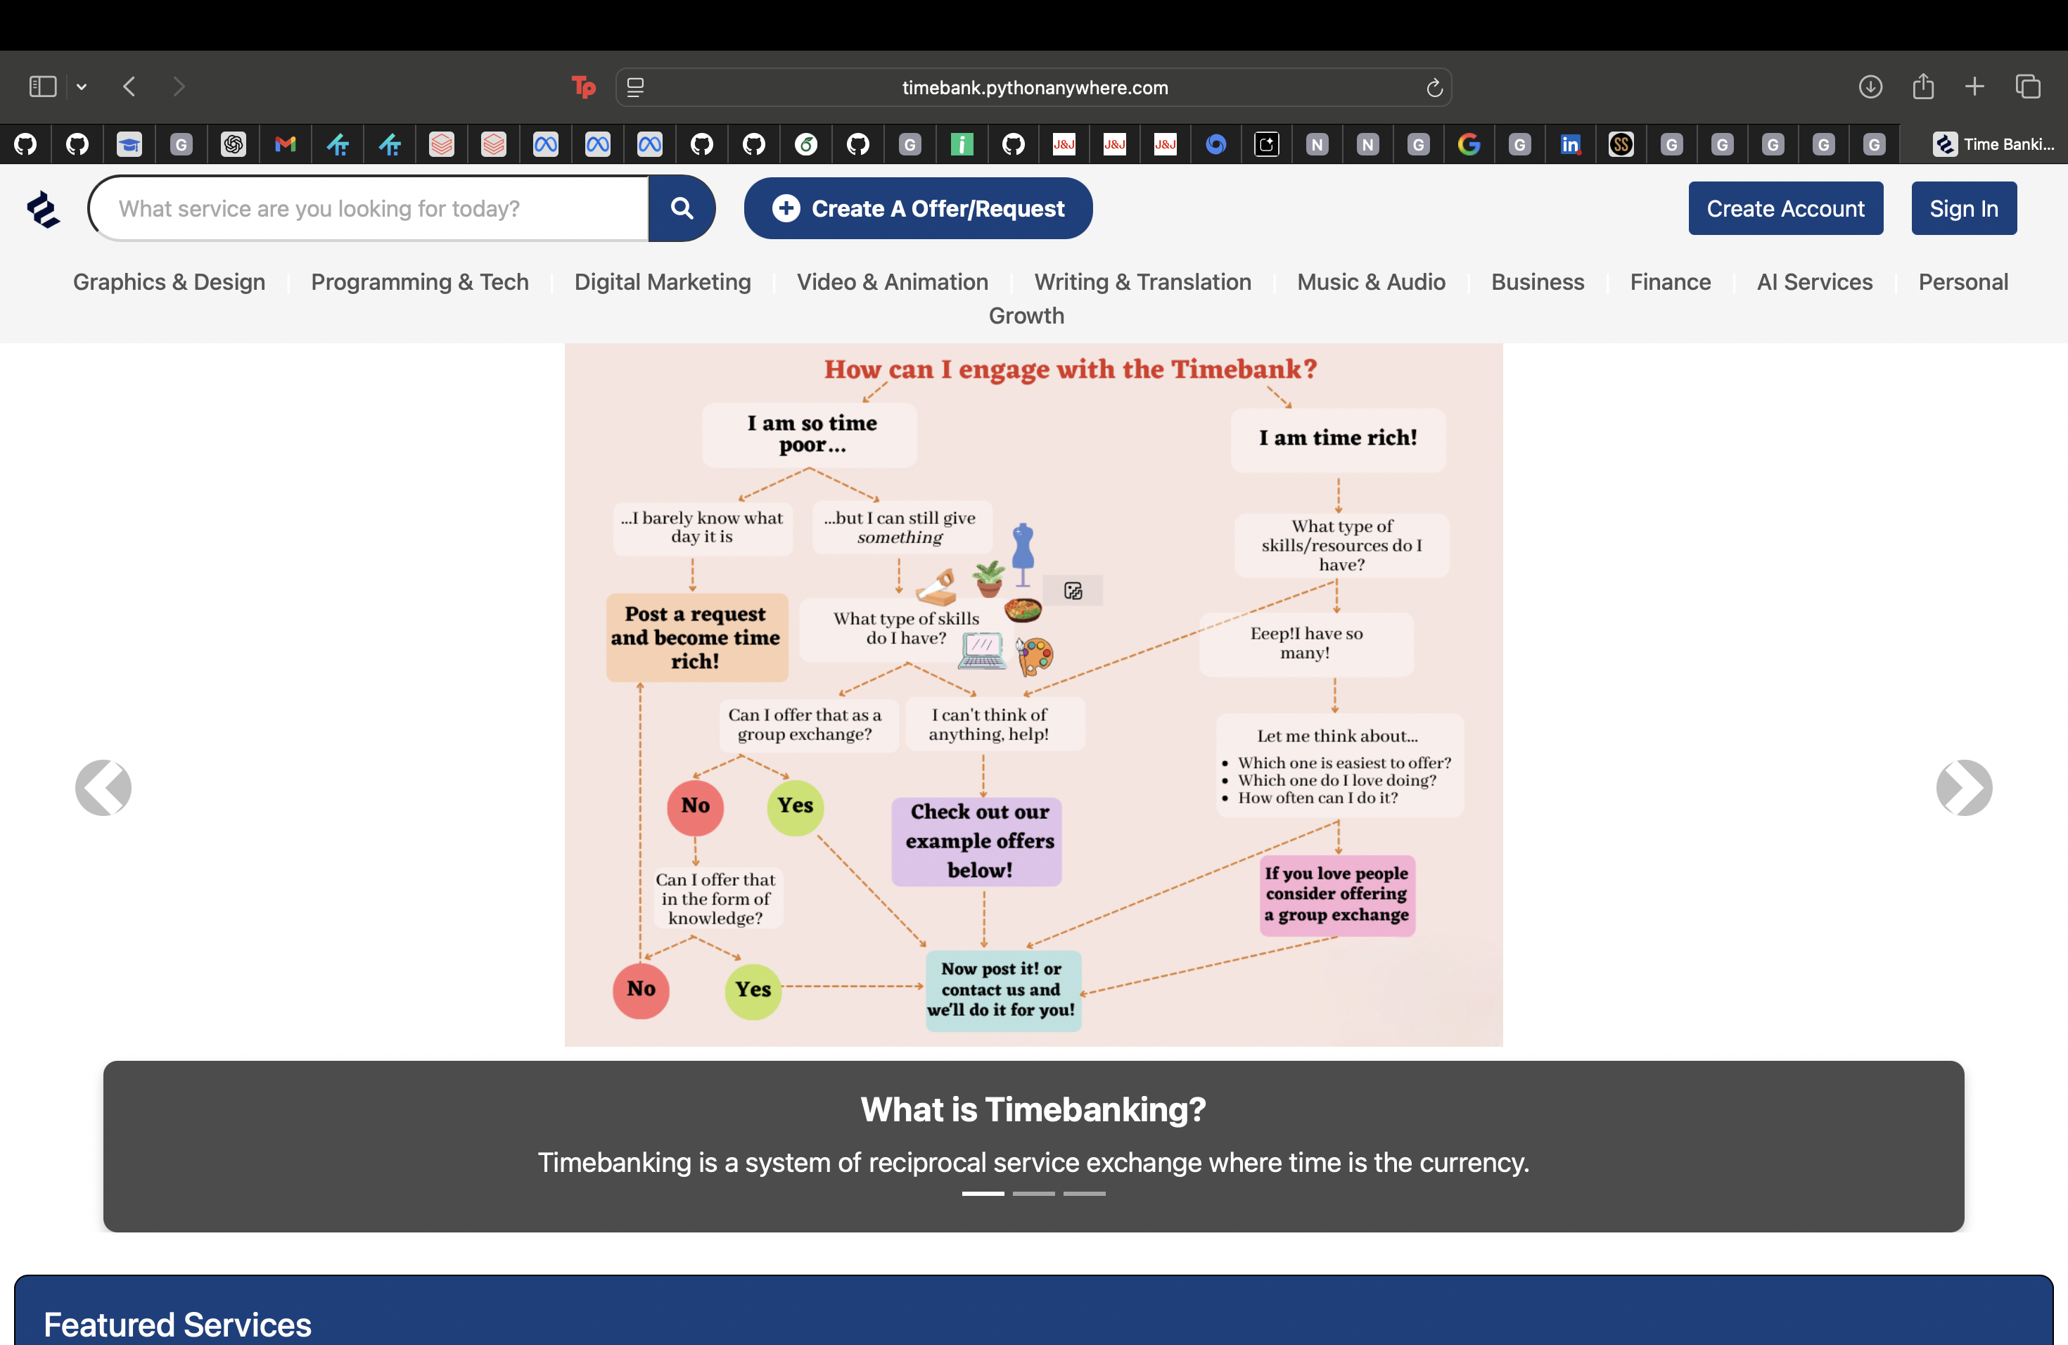Click Create A Offer/Request button

coord(917,208)
